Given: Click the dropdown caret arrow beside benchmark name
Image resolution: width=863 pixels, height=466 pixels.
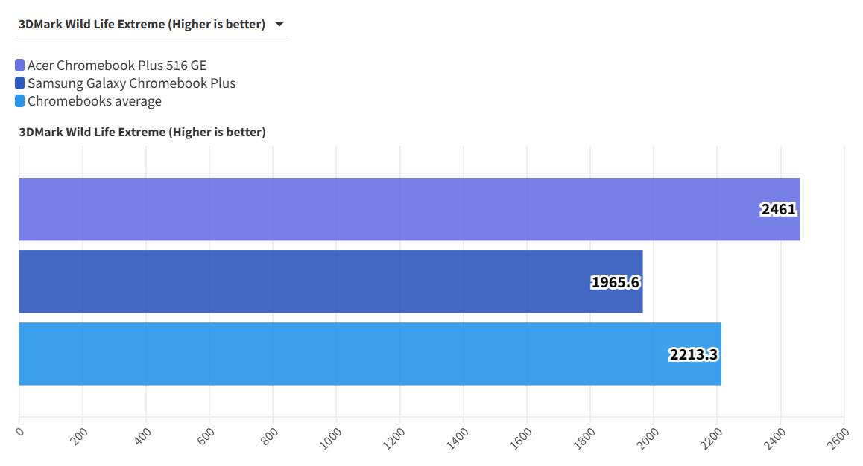Looking at the screenshot, I should [279, 25].
